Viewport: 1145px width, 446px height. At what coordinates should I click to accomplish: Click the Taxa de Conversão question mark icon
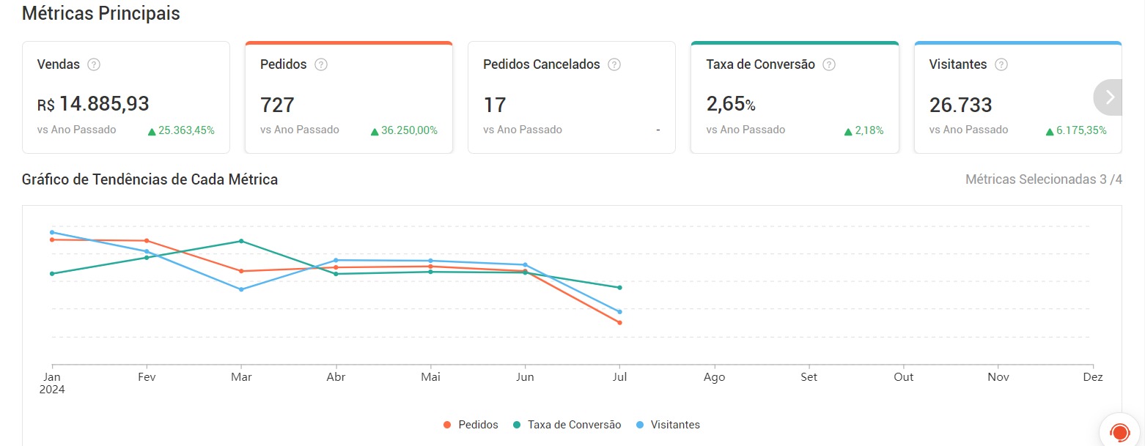coord(829,64)
